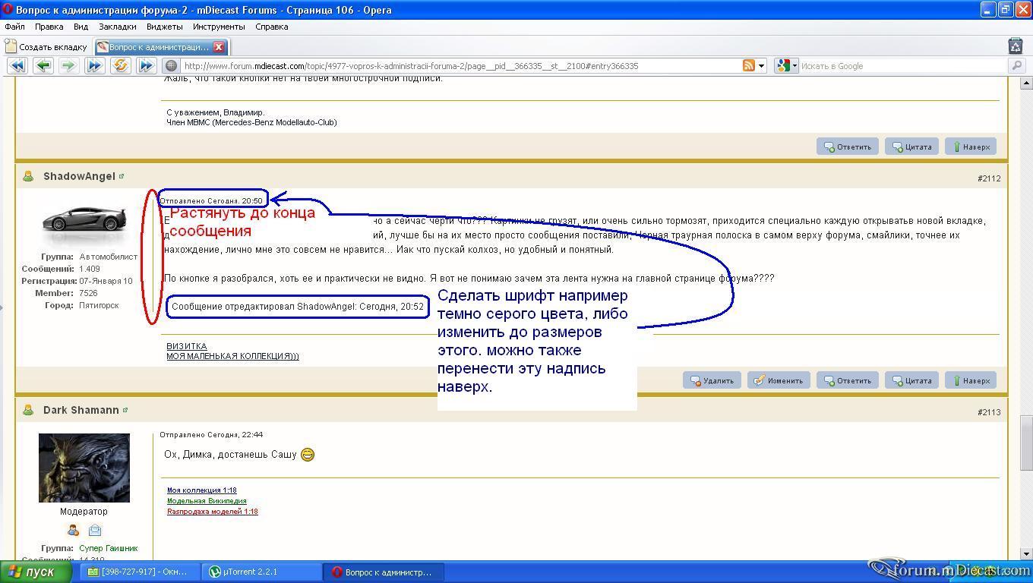1033x583 pixels.
Task: Open the МОЯ МАЛЕНЬКАЯ КОЛЛЕКЦИЯ))) link
Action: [x=232, y=356]
